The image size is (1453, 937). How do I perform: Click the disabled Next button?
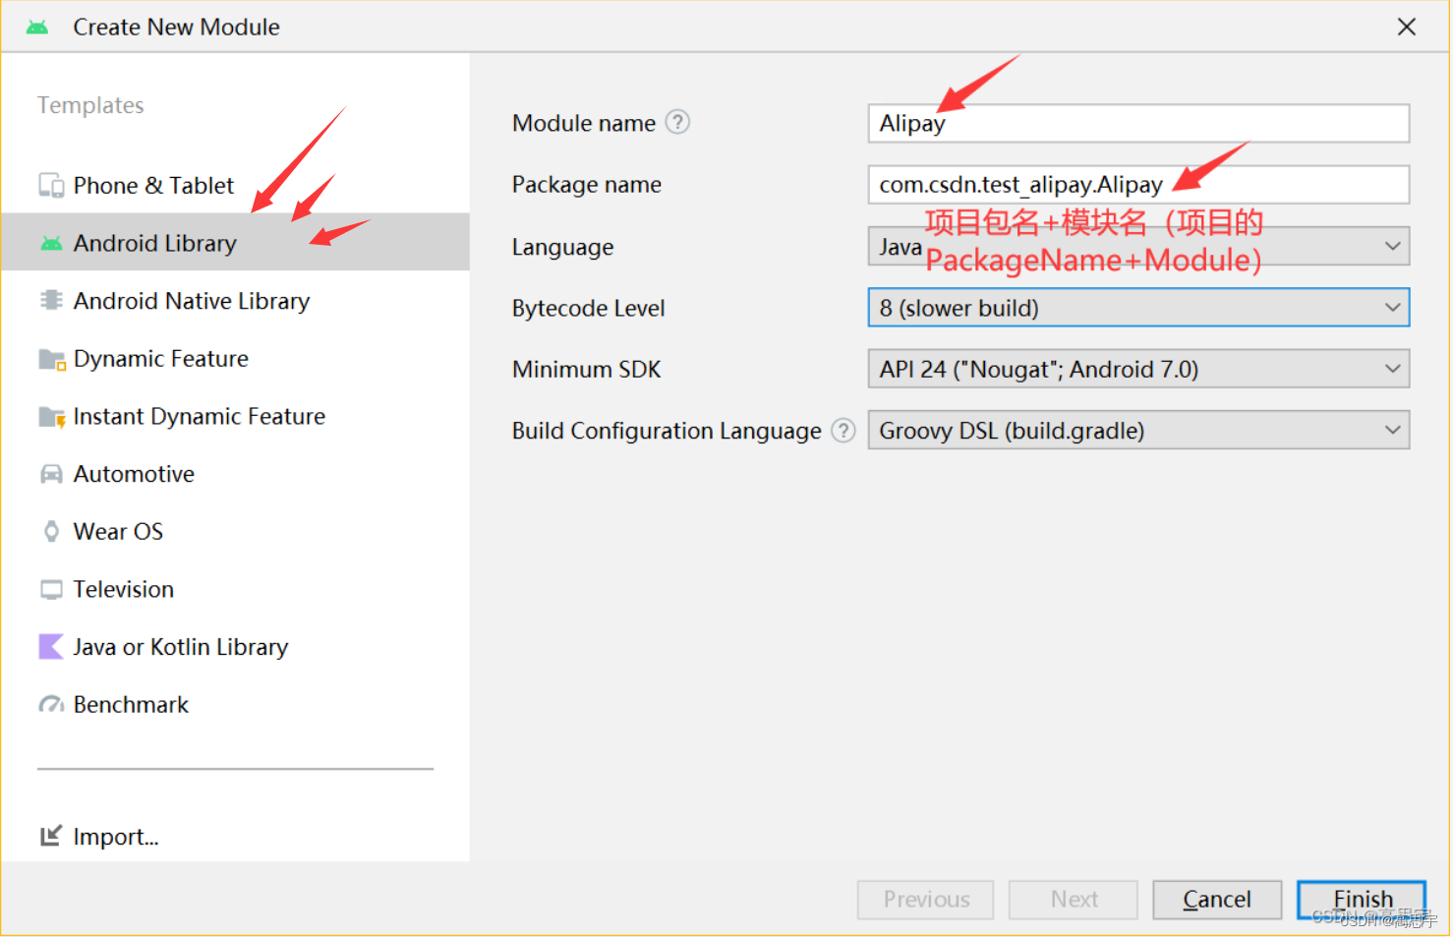pyautogui.click(x=1074, y=900)
